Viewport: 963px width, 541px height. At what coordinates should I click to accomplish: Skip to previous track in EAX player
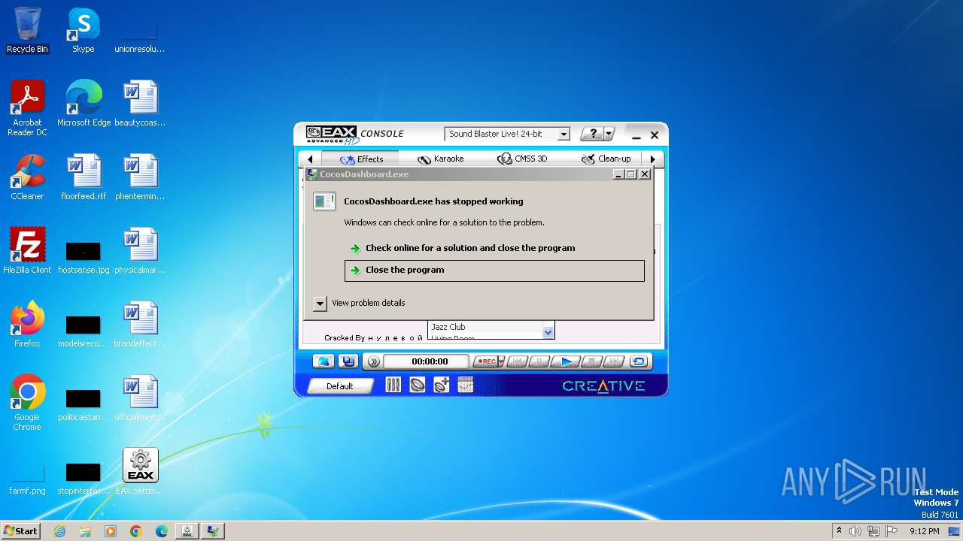[517, 361]
